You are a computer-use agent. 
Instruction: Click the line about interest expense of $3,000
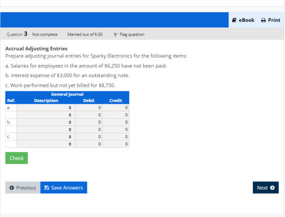(x=67, y=76)
